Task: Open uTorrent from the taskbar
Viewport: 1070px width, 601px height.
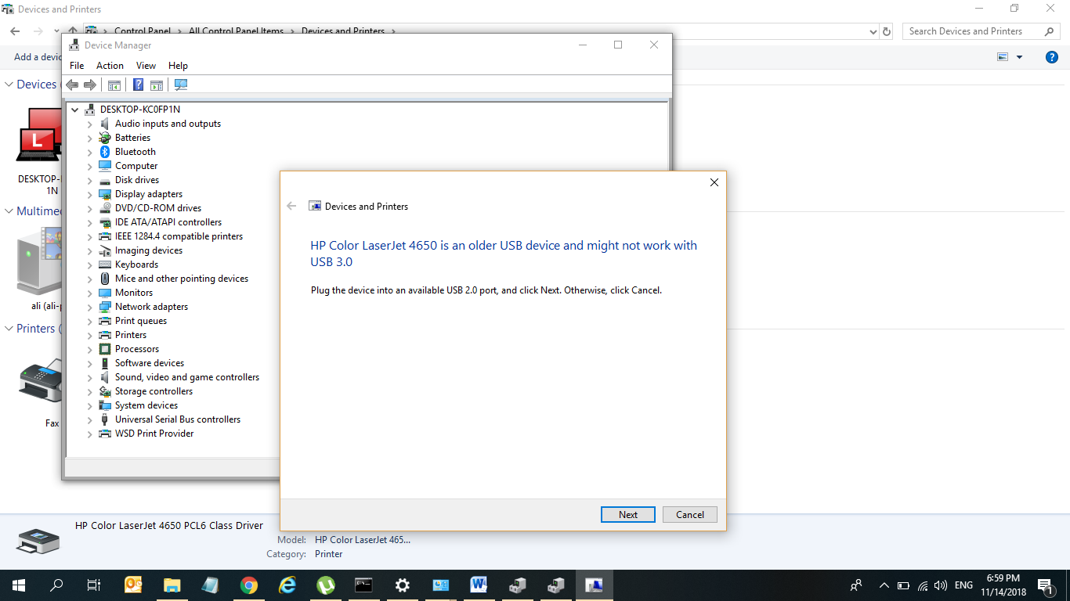Action: tap(326, 585)
